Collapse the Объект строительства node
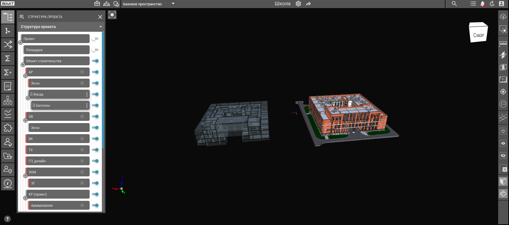Screen dimensions: 509x225 [23, 65]
